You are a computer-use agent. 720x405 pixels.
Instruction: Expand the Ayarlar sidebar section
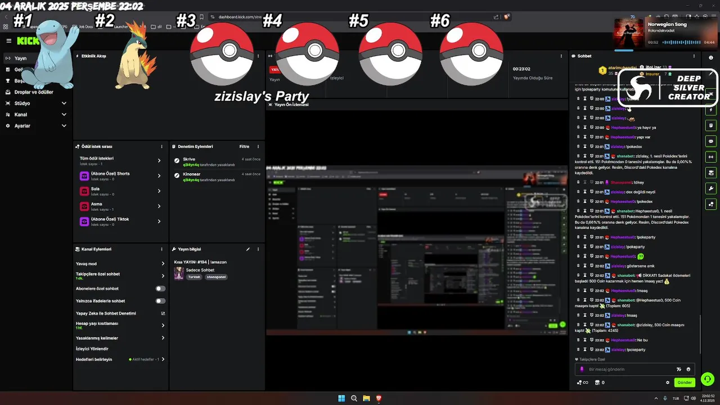(x=36, y=126)
